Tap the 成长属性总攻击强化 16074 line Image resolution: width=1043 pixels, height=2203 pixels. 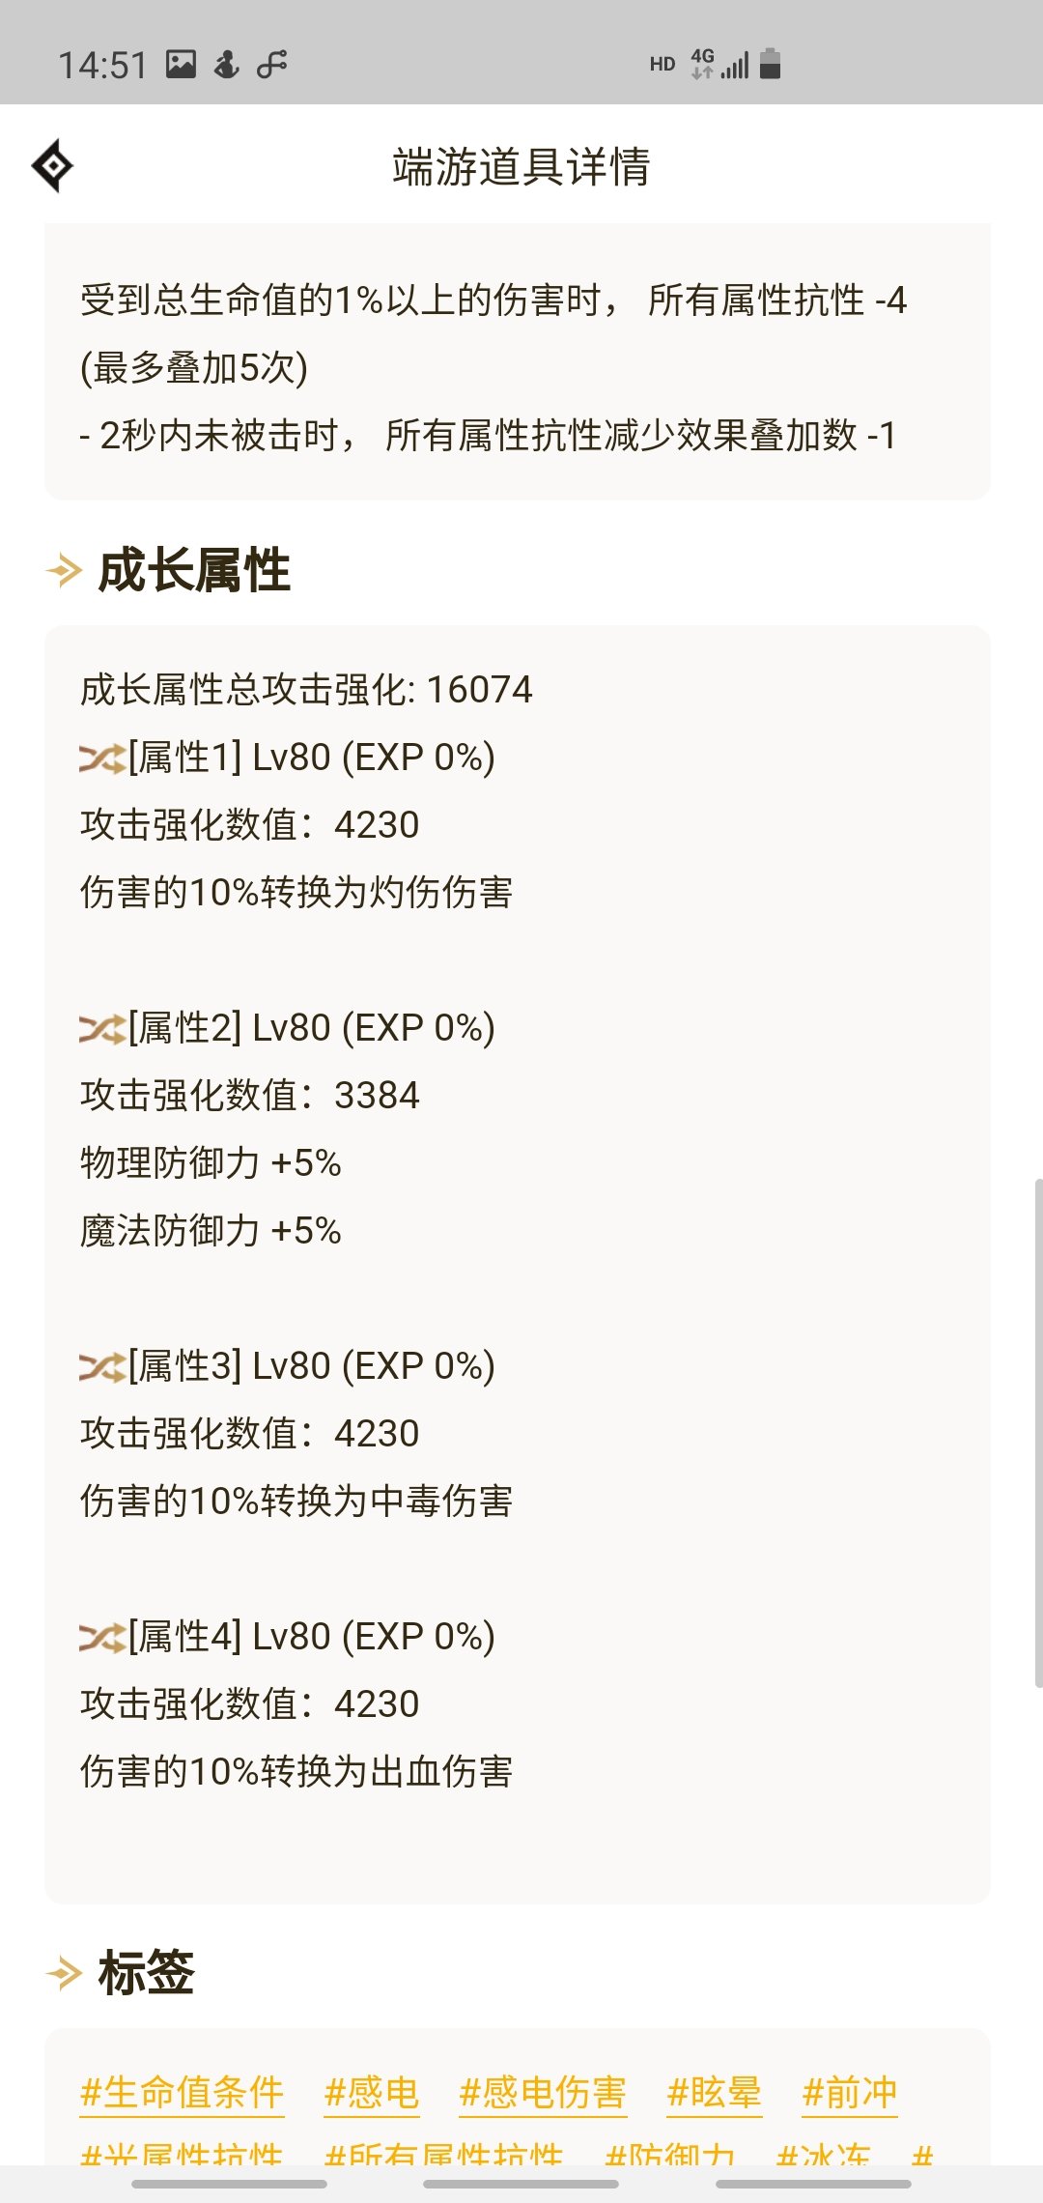tap(306, 690)
